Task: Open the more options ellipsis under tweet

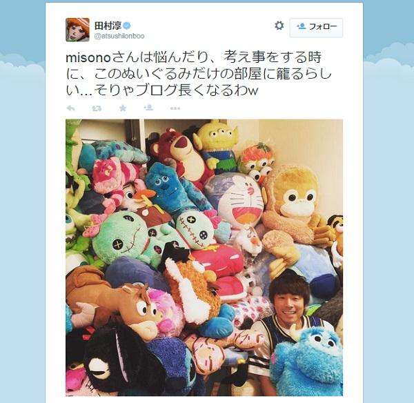Action: tap(175, 108)
